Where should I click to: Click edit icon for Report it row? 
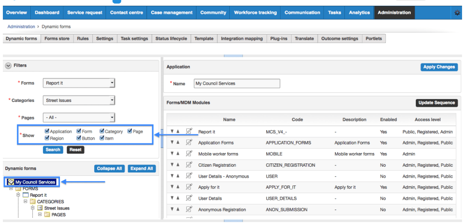189,131
